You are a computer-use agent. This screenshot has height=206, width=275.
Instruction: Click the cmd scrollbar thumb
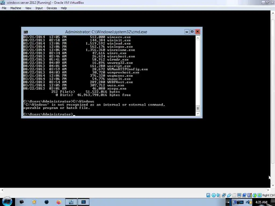coord(198,108)
